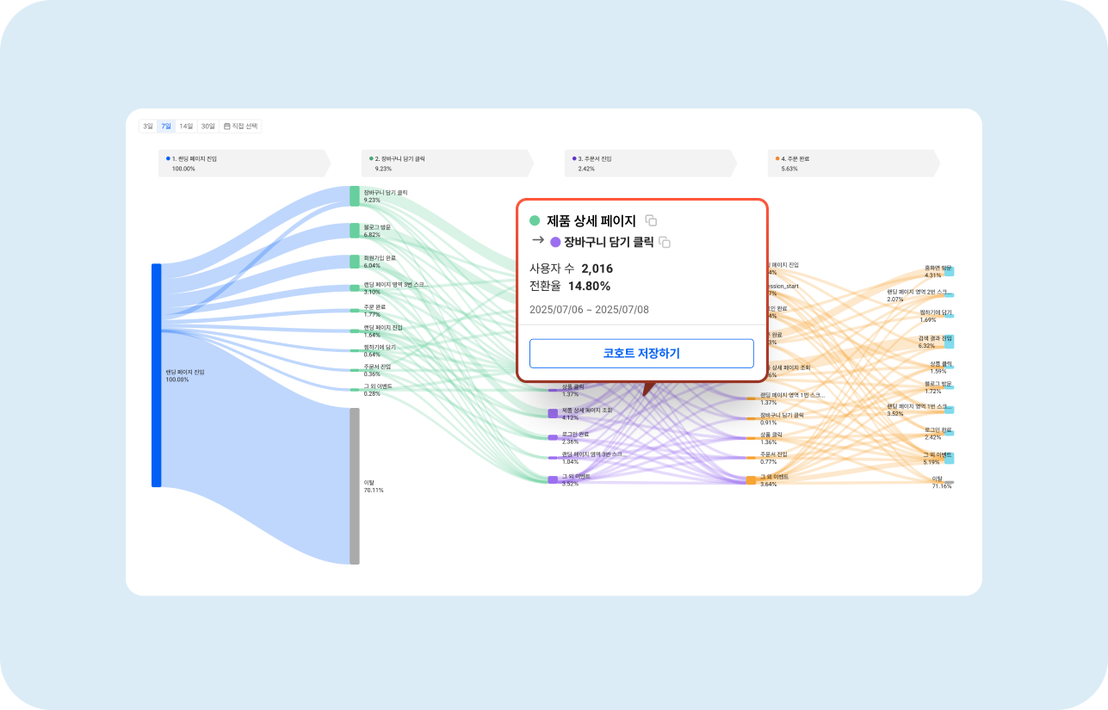Click the purple 로그인 완료 node
Image resolution: width=1108 pixels, height=710 pixels.
click(x=553, y=437)
